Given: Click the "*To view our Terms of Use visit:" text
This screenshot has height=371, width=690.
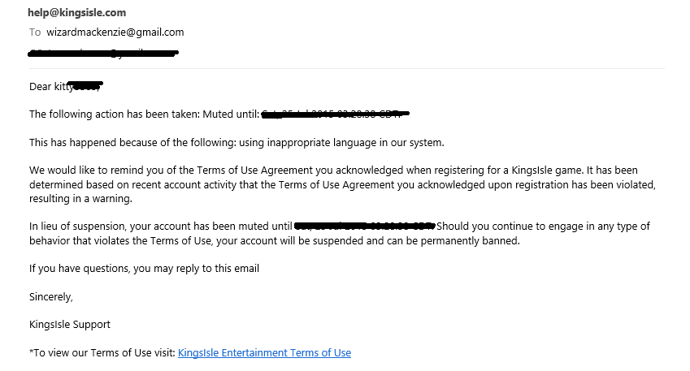Looking at the screenshot, I should pyautogui.click(x=102, y=352).
